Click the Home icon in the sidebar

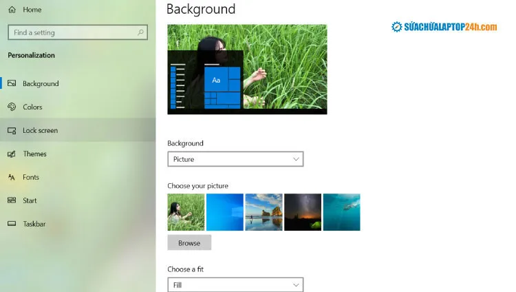(x=12, y=10)
